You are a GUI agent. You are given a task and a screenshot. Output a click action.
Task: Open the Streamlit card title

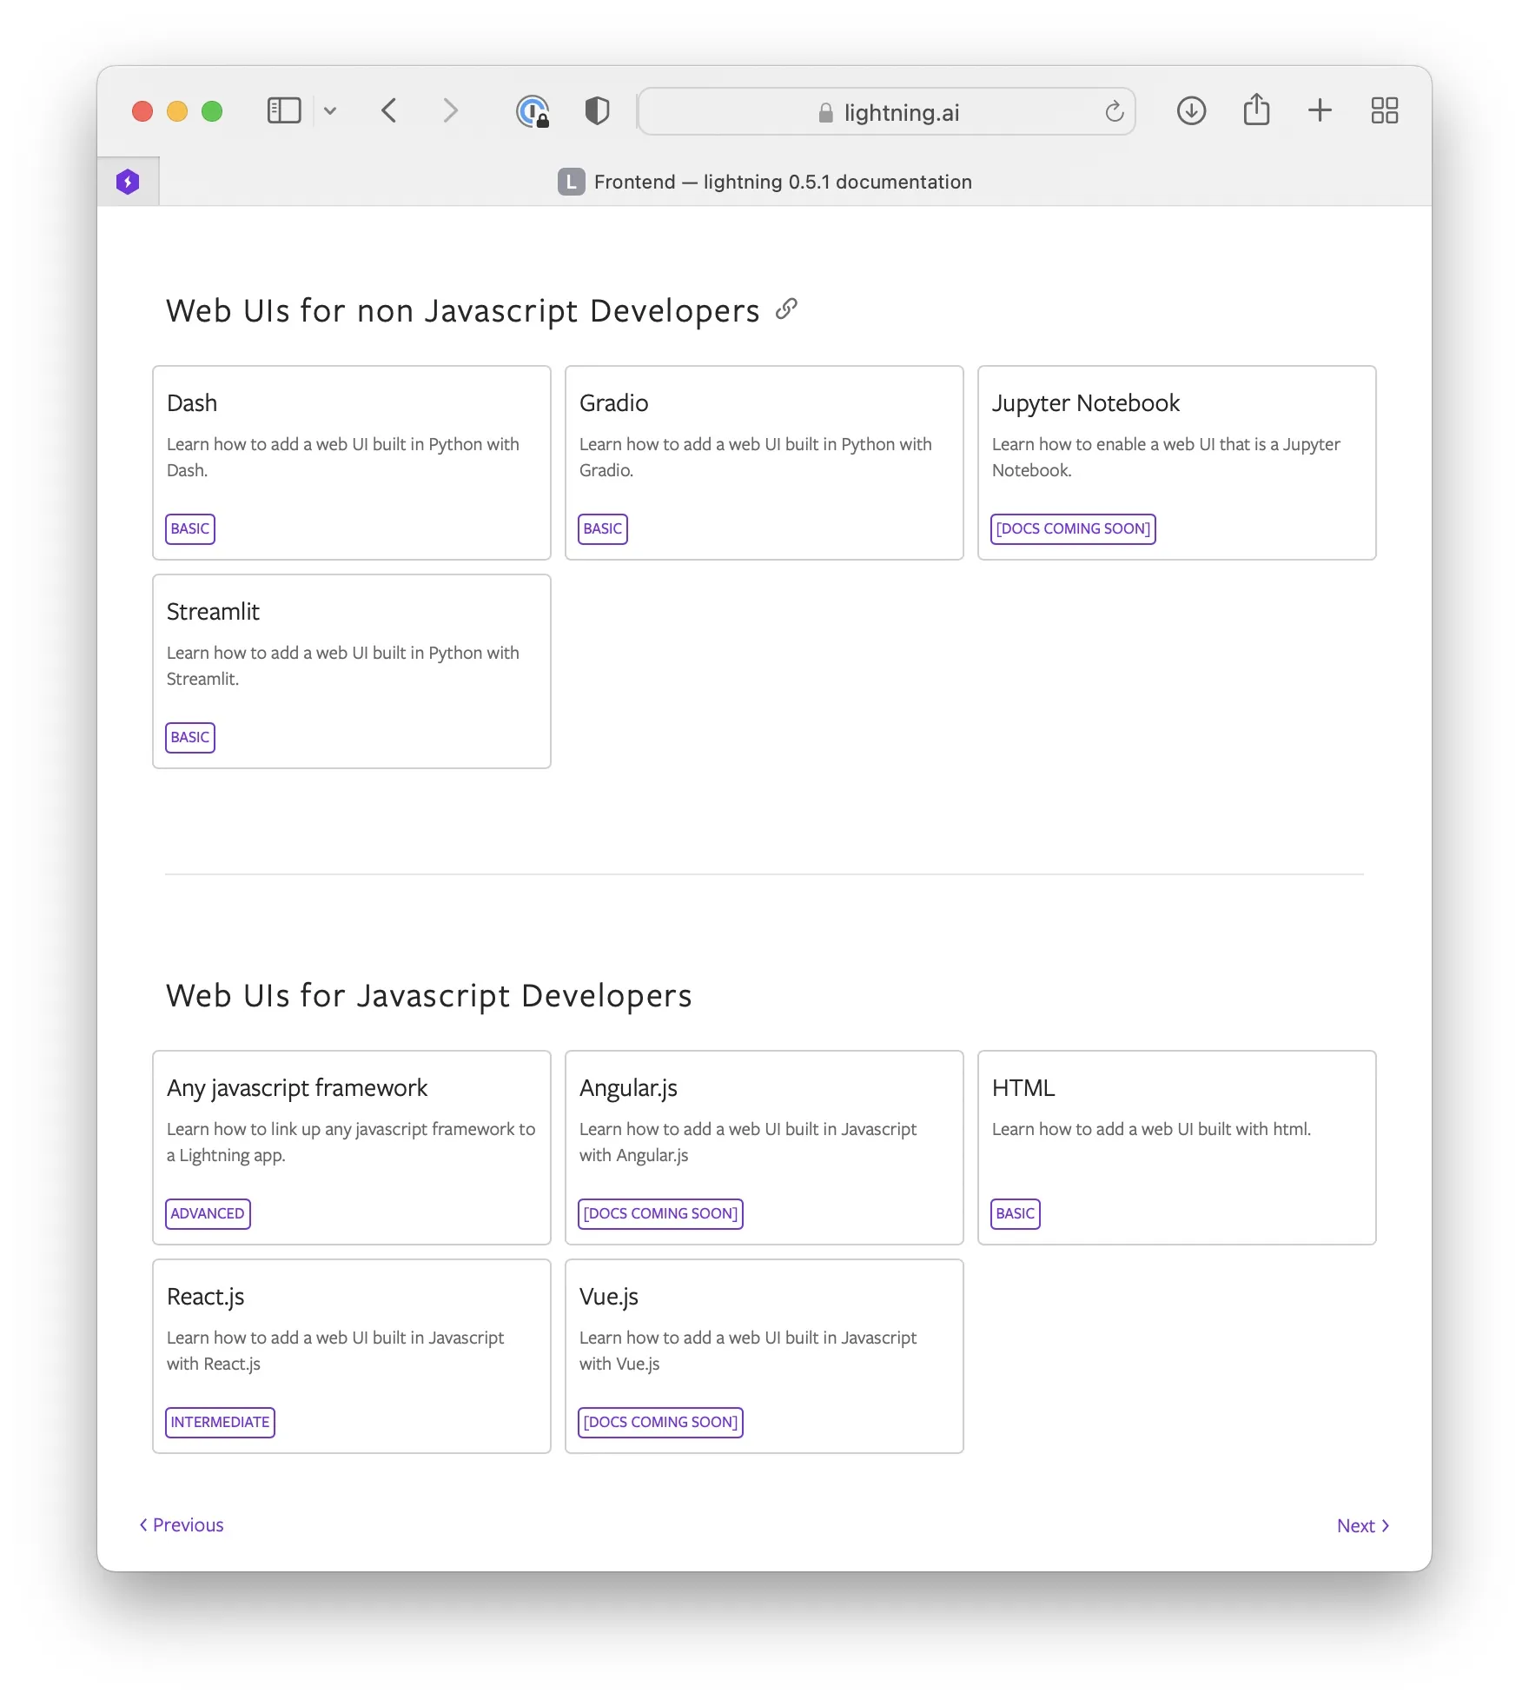213,612
